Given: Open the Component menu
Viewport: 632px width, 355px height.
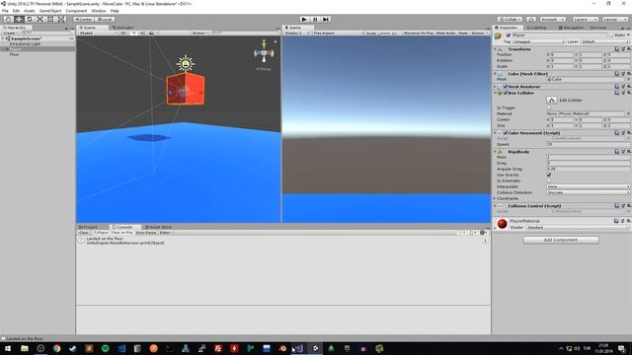Looking at the screenshot, I should 76,11.
